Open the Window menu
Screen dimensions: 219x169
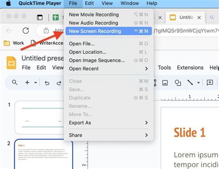(130, 3)
